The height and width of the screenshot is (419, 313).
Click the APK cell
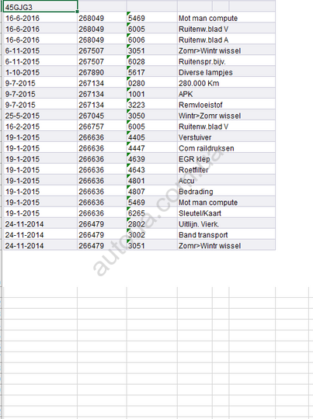click(x=226, y=94)
